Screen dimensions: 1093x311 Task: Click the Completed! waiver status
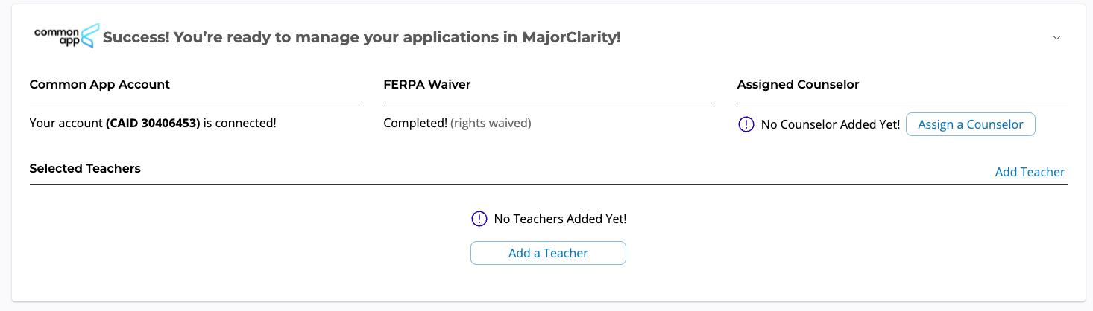(x=415, y=123)
